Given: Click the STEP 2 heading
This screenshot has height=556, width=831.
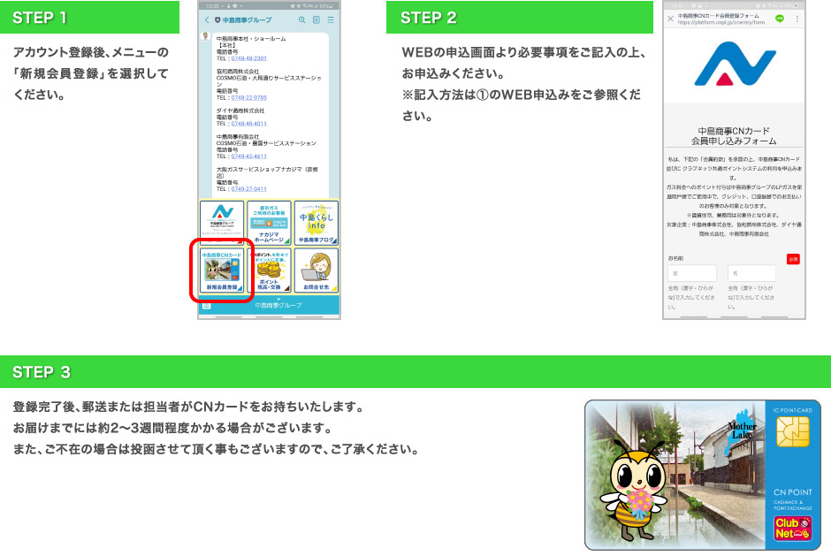Looking at the screenshot, I should click(428, 18).
